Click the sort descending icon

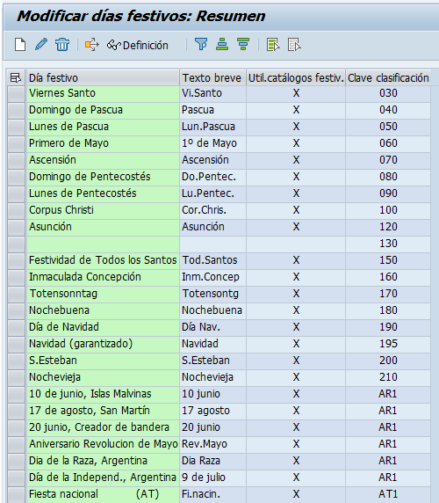pos(243,44)
